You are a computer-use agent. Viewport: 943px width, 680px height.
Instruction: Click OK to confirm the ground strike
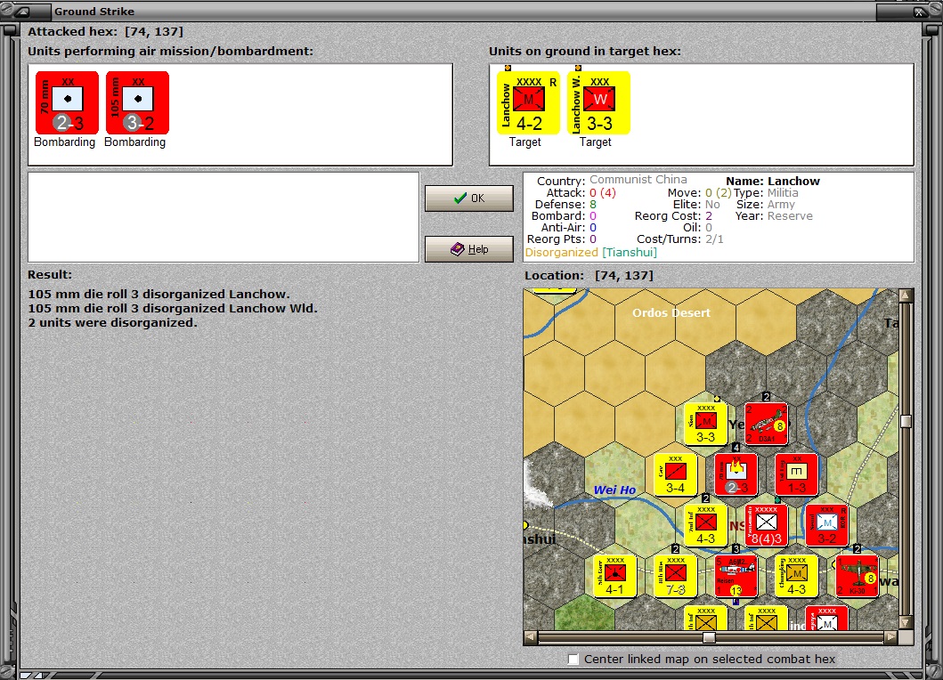coord(469,198)
